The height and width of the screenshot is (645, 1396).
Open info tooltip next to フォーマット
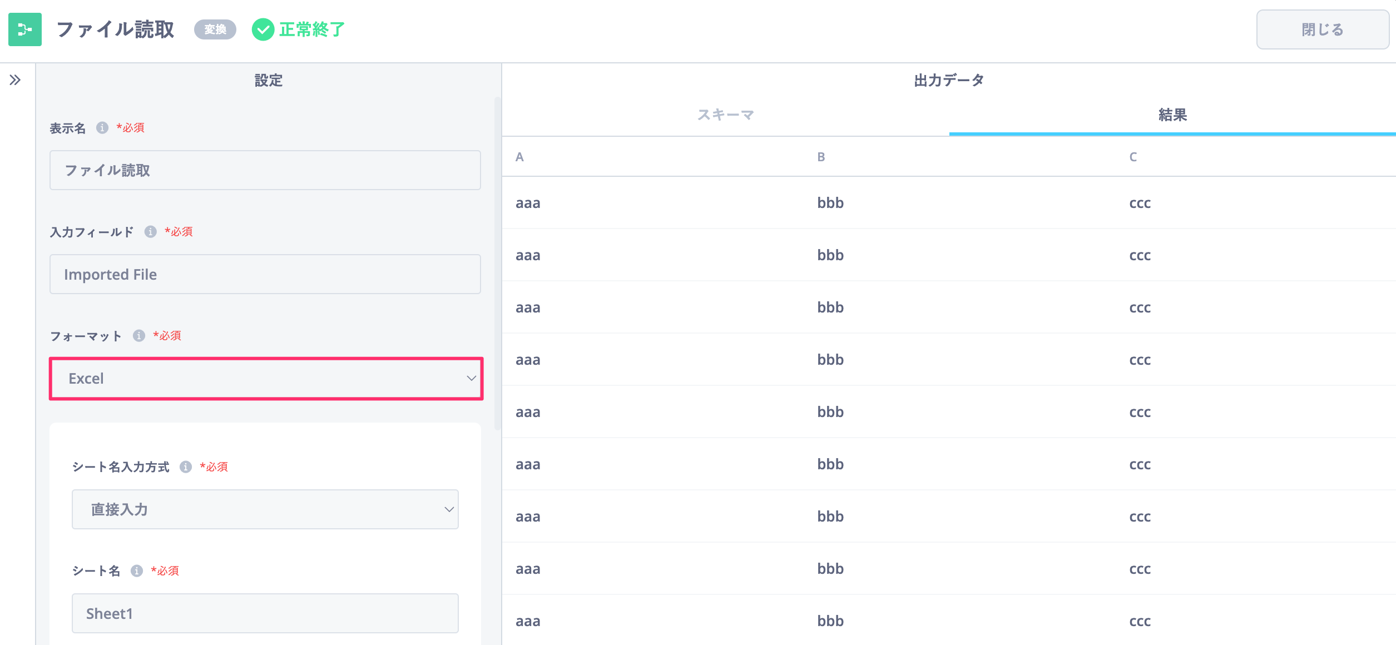click(x=139, y=336)
